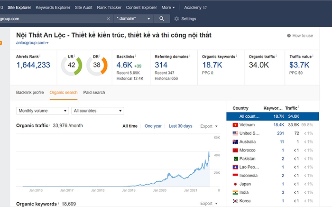Click the Morocco flag icon
This screenshot has width=332, height=207.
pos(235,150)
